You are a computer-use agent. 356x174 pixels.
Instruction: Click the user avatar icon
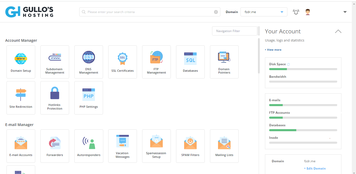click(x=308, y=12)
